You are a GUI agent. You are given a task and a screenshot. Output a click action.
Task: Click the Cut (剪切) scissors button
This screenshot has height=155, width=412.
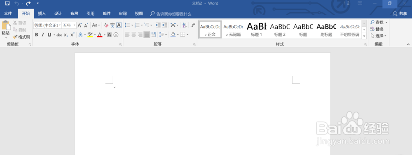coord(20,23)
